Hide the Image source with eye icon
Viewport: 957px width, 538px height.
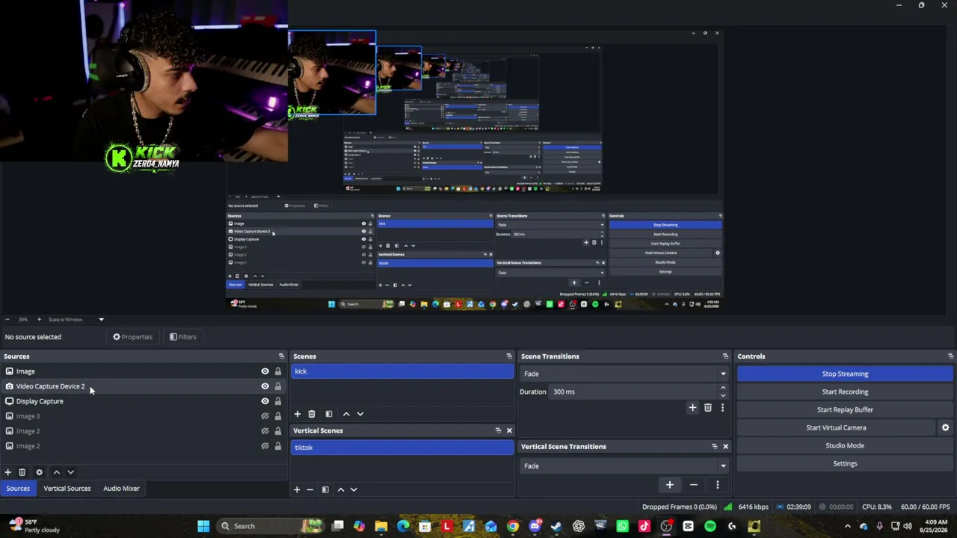[265, 371]
